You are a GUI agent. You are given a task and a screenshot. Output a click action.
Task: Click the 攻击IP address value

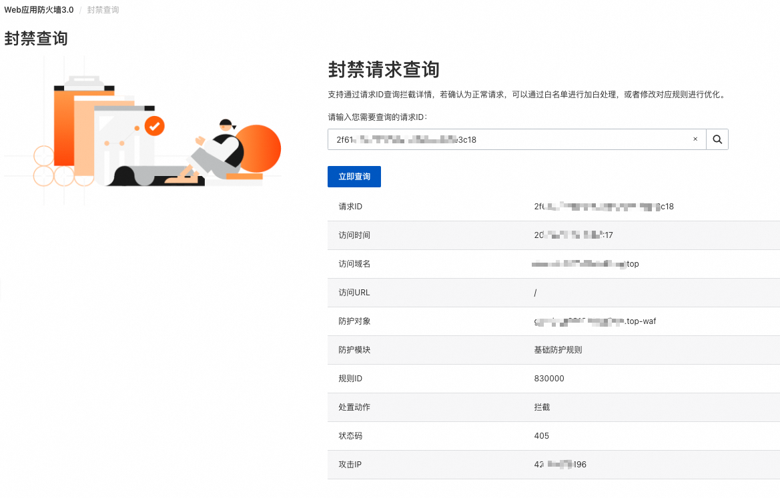click(560, 465)
